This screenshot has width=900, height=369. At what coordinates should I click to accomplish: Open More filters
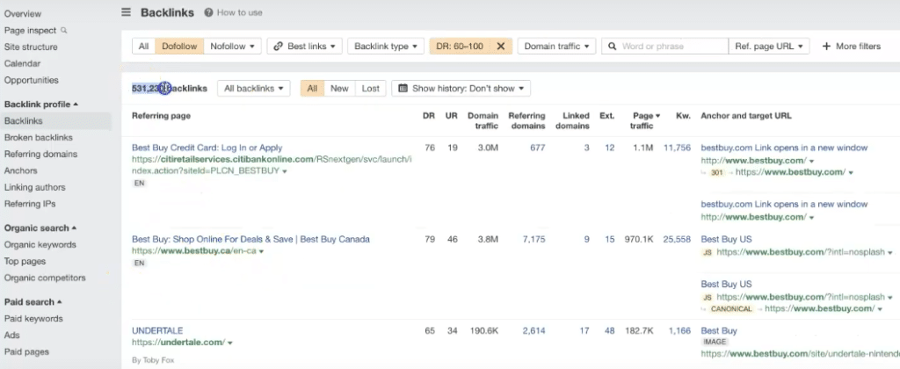(x=851, y=47)
